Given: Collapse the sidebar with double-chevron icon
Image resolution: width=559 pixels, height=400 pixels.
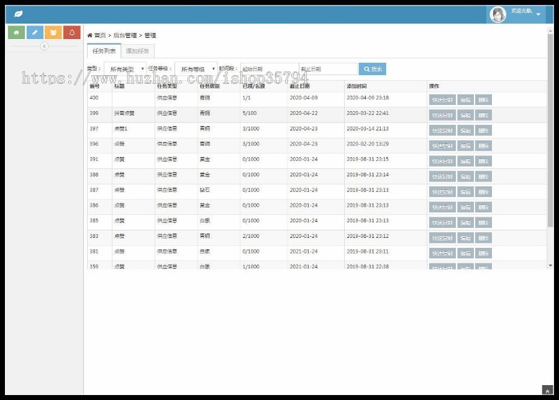Looking at the screenshot, I should (44, 47).
